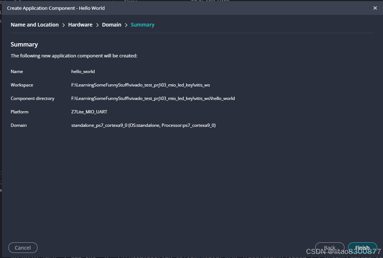
Task: Close the Create Application Component dialog
Action: click(375, 8)
